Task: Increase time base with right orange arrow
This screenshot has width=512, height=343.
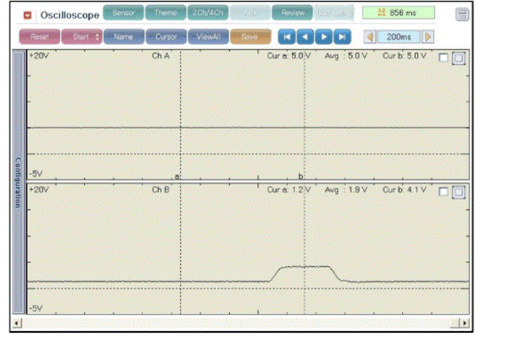Action: click(429, 37)
